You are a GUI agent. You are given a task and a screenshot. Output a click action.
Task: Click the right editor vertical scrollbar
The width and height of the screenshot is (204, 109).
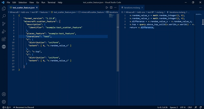tap(203, 22)
